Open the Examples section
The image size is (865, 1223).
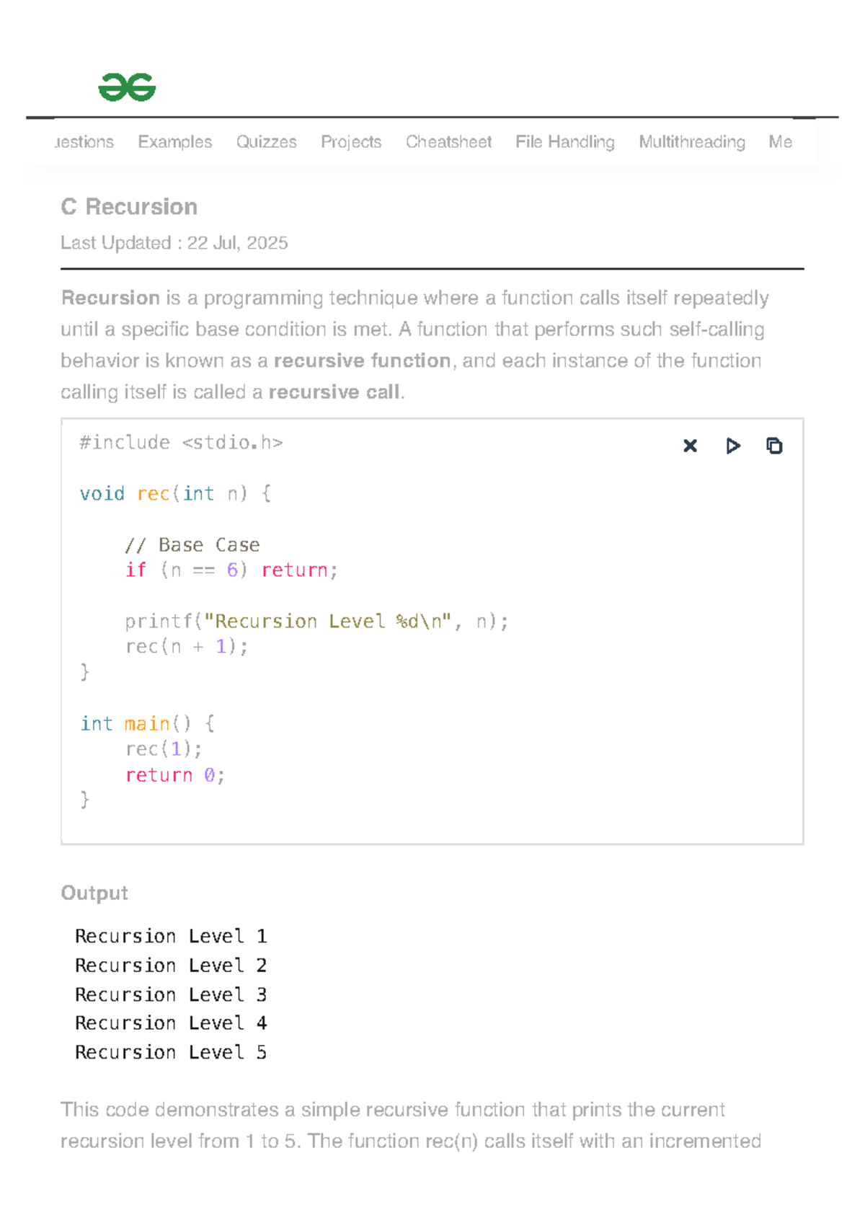[x=174, y=142]
